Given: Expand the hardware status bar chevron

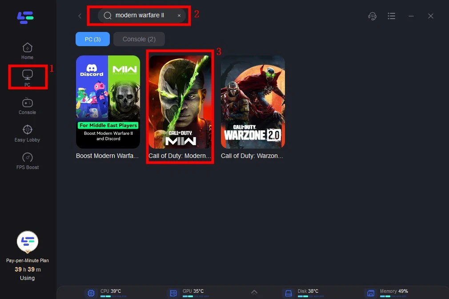Looking at the screenshot, I should click(x=254, y=292).
